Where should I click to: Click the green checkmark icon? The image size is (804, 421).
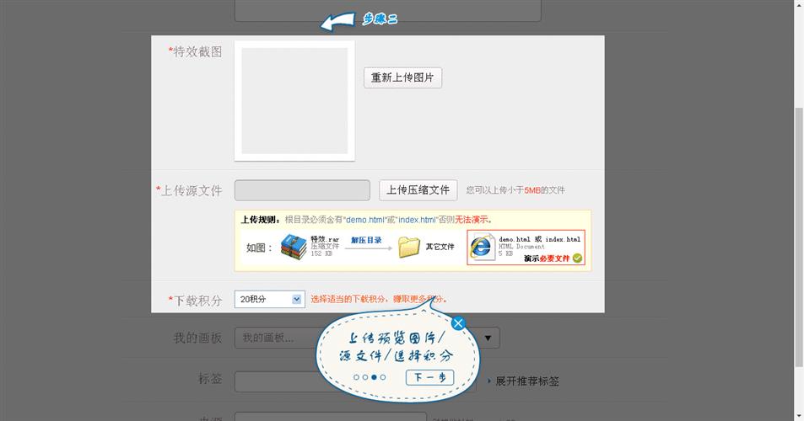[577, 258]
